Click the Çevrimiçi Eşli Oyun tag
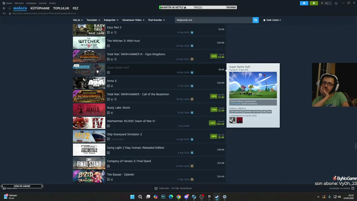This screenshot has height=201, width=357. coord(252,112)
